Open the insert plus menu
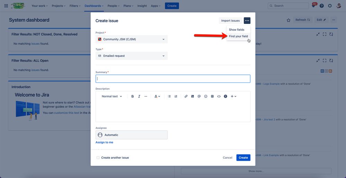 233,96
